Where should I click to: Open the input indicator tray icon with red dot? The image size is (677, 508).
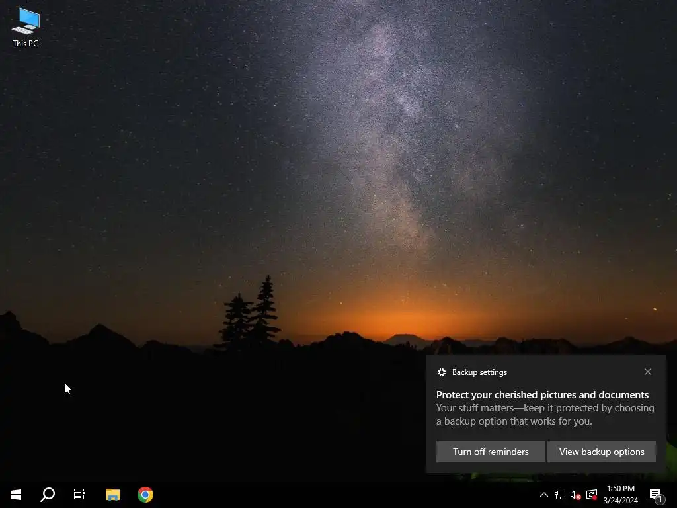pyautogui.click(x=592, y=495)
